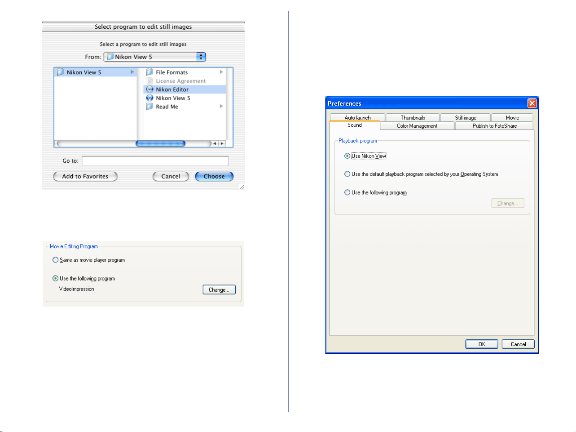Close the Preferences dialog with the red X
576x432 pixels.
(x=532, y=103)
